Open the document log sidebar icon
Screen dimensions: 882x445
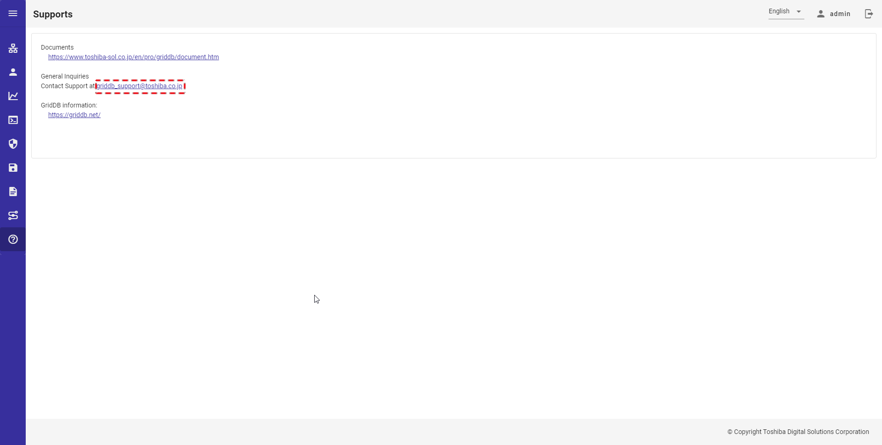(13, 192)
